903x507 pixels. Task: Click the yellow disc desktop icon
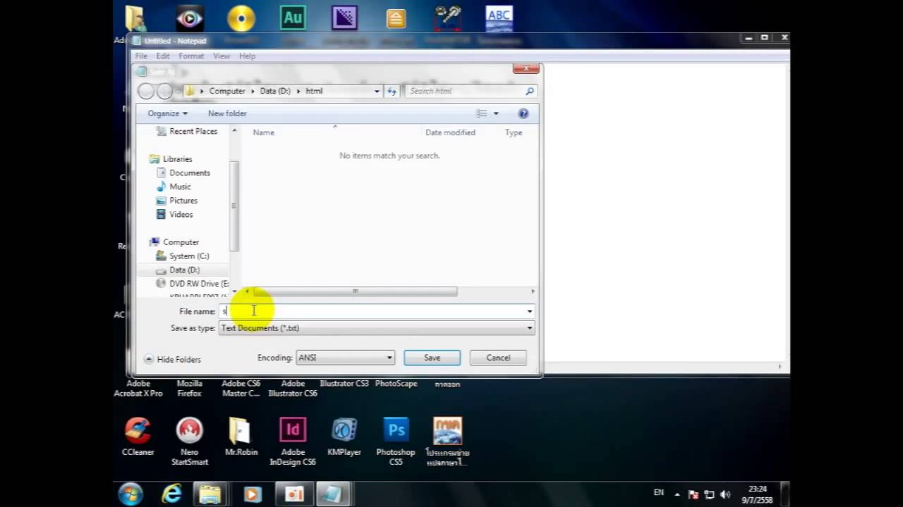tap(241, 18)
